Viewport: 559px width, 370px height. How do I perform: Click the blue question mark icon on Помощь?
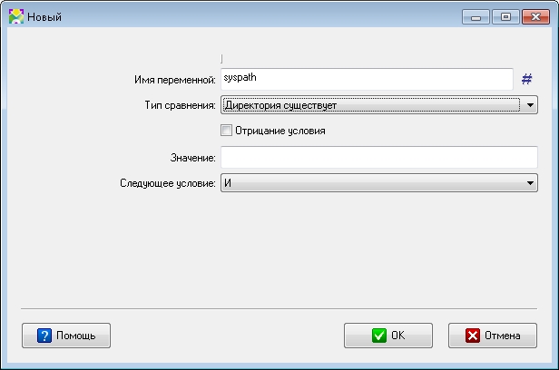click(44, 336)
